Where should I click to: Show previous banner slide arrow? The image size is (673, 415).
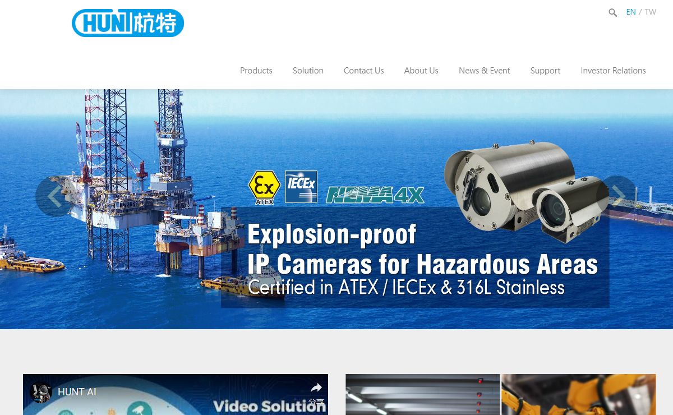(x=55, y=196)
